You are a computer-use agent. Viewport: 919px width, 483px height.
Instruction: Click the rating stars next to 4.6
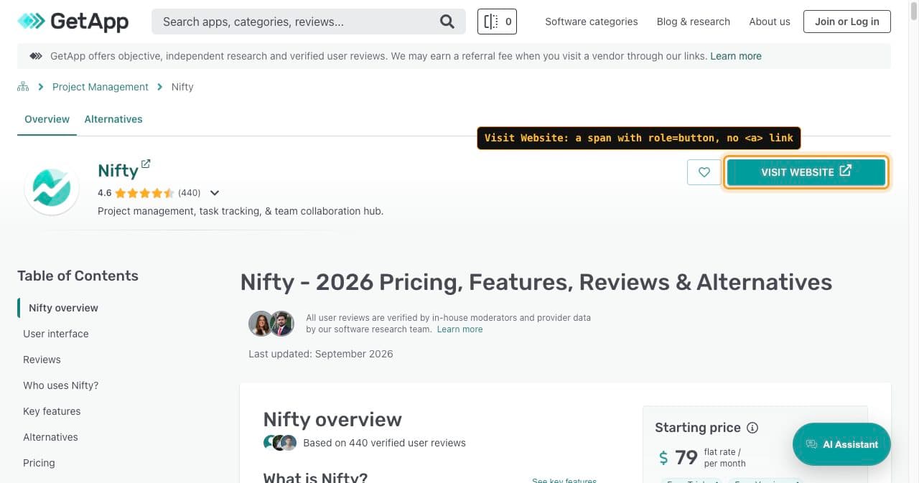pos(144,193)
